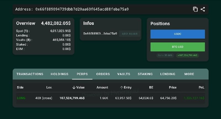The width and height of the screenshot is (221, 119).
Task: Open the ORDERS tab
Action: [x=103, y=74]
